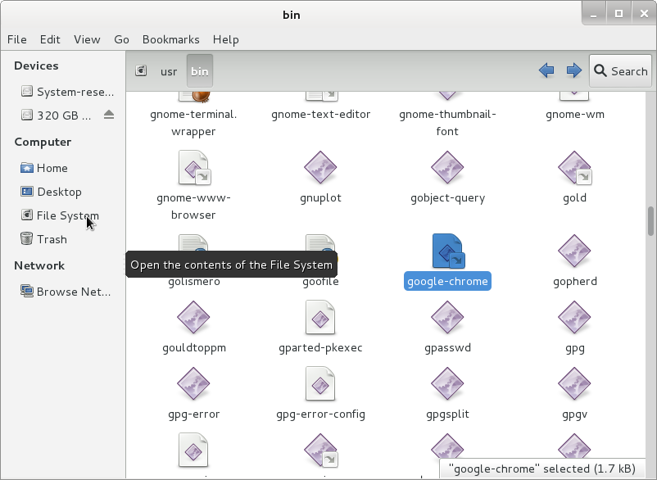The width and height of the screenshot is (657, 480).
Task: Select the gparted-pkexec script icon
Action: point(320,317)
